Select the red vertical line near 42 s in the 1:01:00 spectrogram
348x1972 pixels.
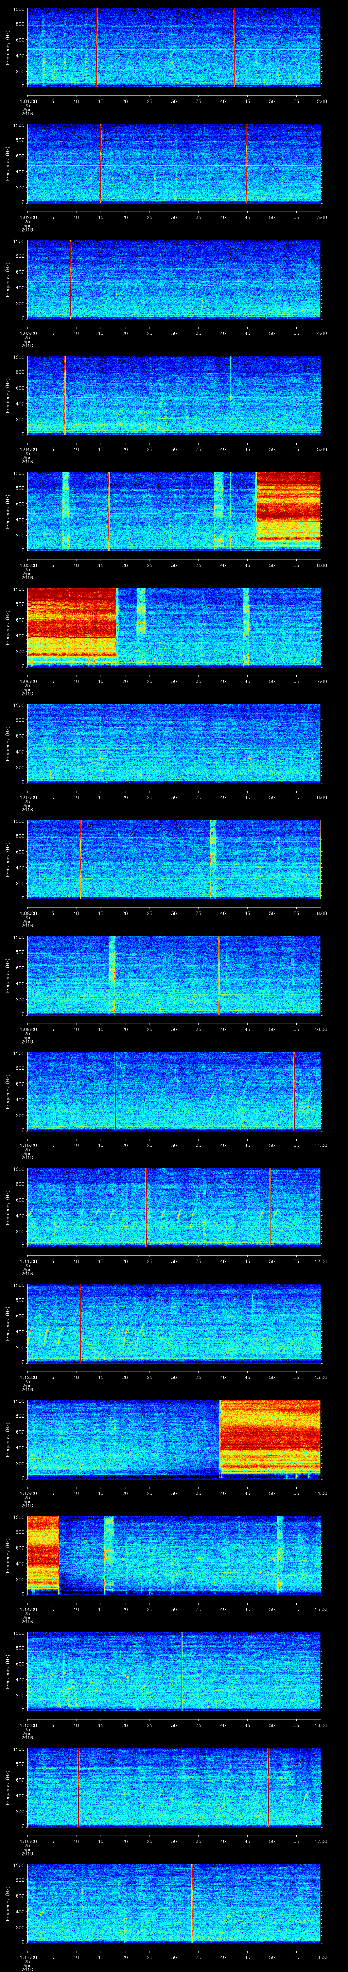234,48
